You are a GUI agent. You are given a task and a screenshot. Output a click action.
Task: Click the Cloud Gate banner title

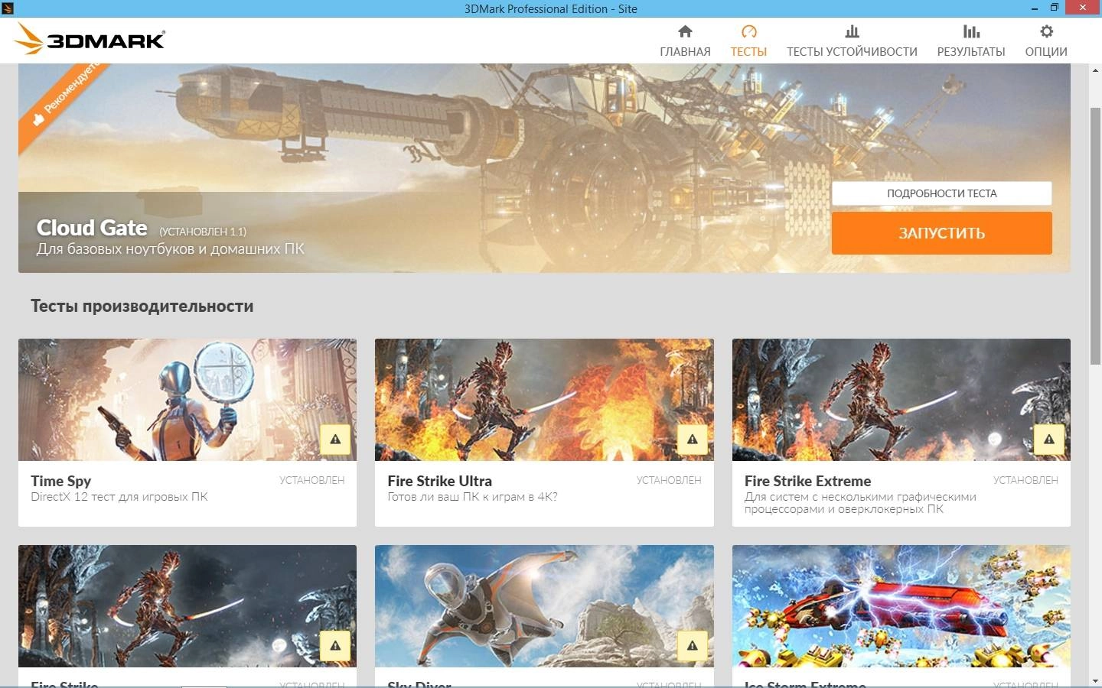92,228
